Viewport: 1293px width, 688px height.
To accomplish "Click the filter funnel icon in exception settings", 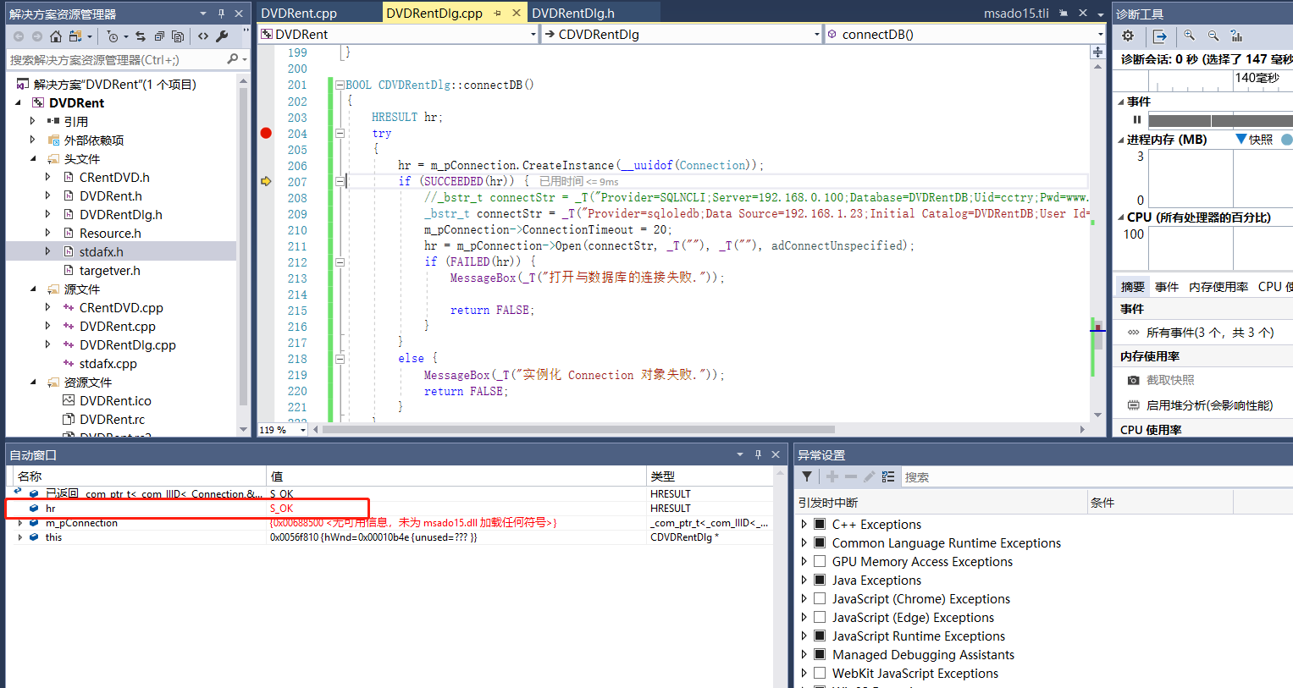I will click(x=807, y=476).
